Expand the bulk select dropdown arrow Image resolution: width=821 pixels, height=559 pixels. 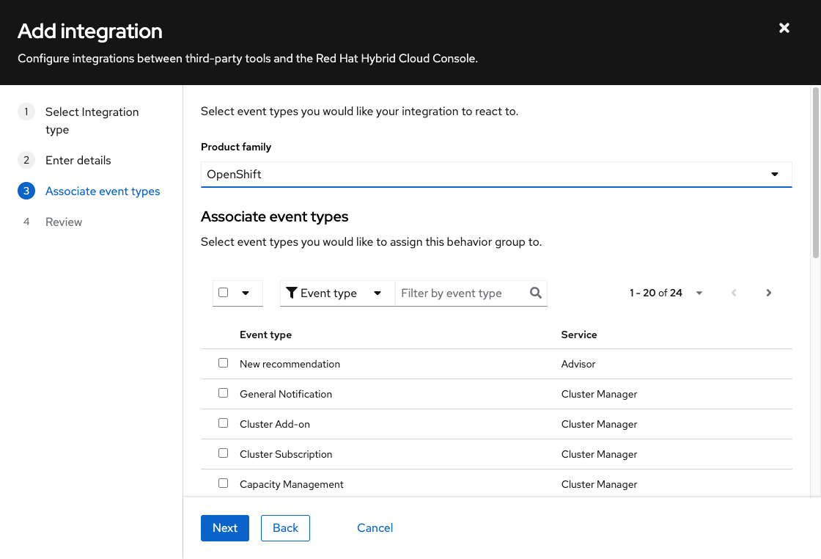pos(246,293)
